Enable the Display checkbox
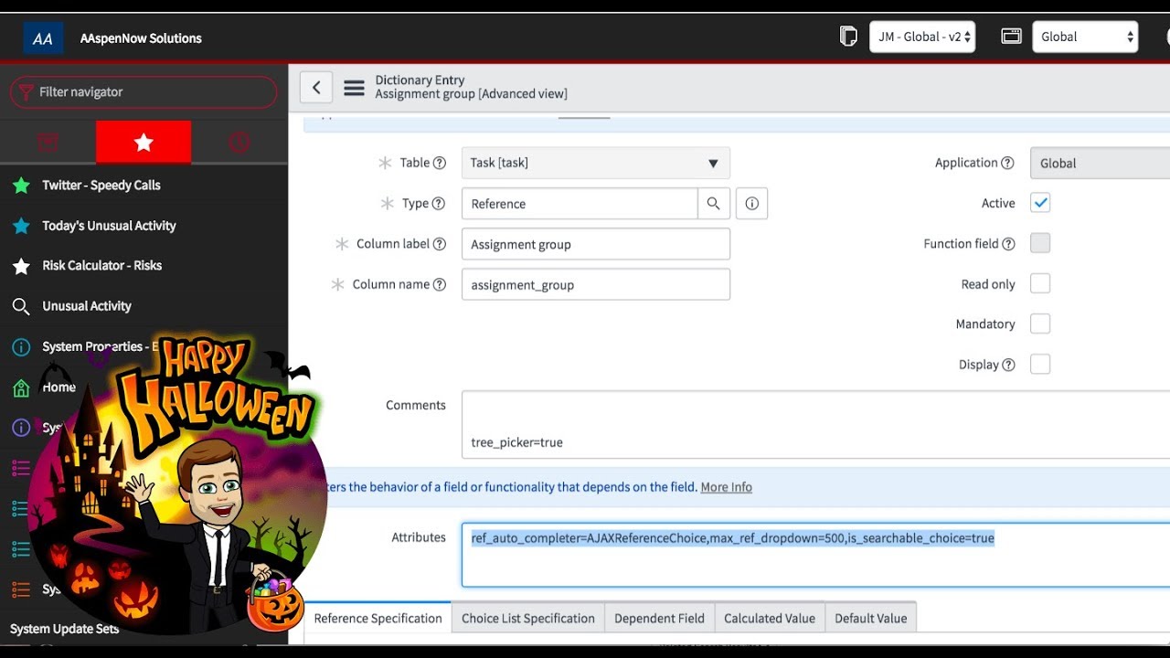This screenshot has width=1170, height=658. 1040,364
